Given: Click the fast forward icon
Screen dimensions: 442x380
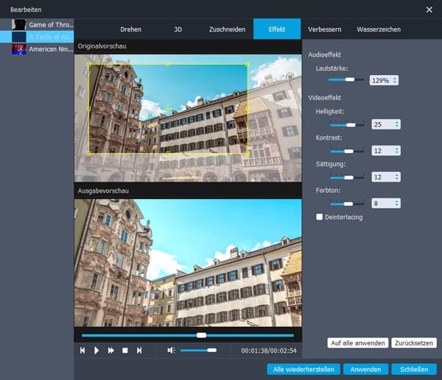Looking at the screenshot, I should pos(111,351).
